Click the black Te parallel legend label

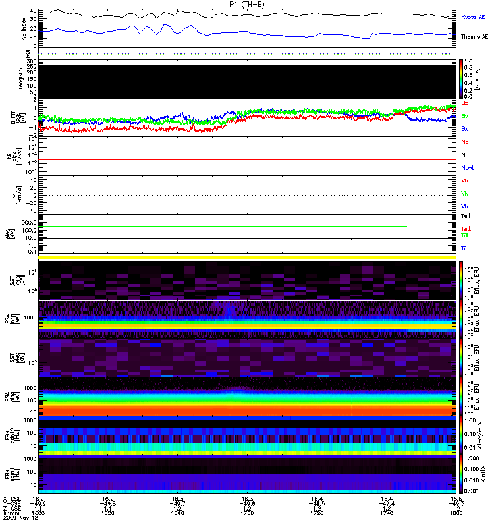point(466,216)
